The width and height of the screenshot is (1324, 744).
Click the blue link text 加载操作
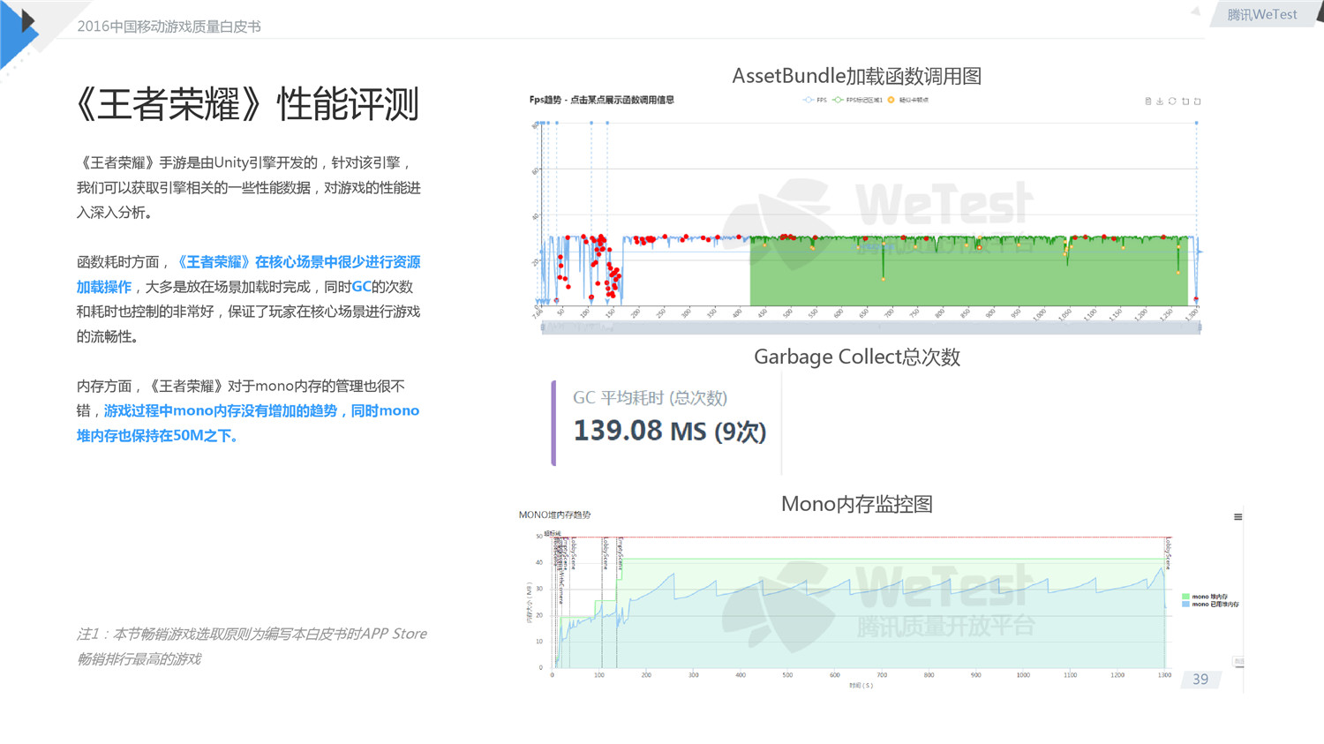pyautogui.click(x=104, y=287)
